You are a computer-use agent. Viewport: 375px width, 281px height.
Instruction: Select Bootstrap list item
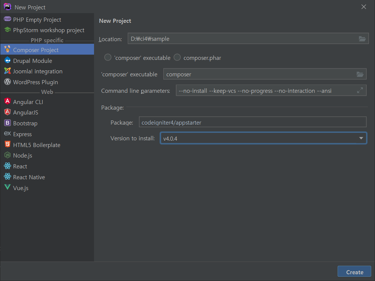coord(47,123)
